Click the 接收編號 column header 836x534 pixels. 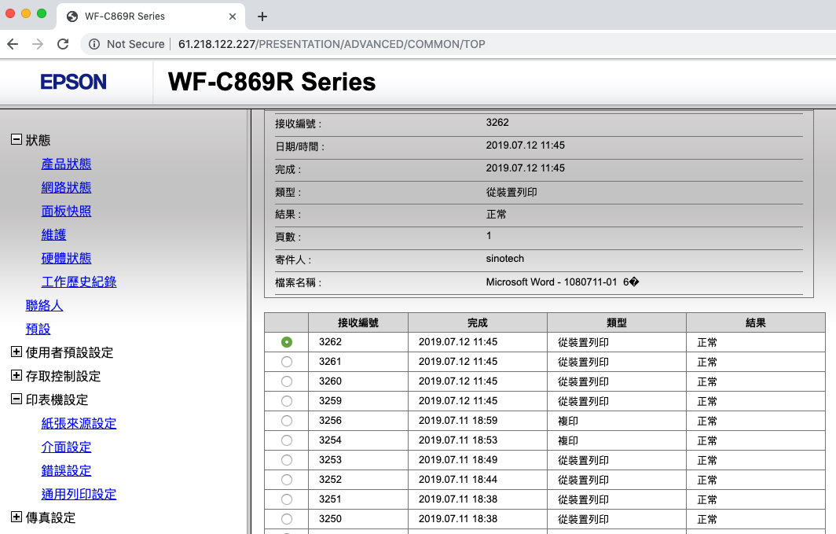358,322
